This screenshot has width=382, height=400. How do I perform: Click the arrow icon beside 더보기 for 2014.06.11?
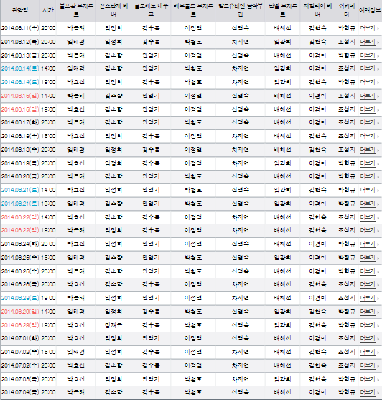378,29
